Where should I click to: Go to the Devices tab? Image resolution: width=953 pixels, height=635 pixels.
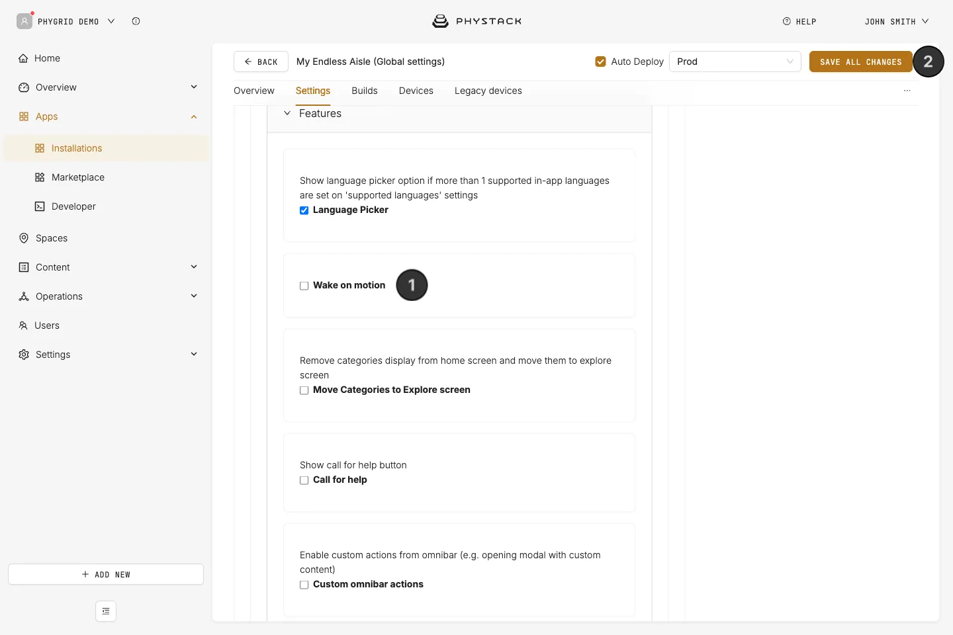tap(416, 91)
